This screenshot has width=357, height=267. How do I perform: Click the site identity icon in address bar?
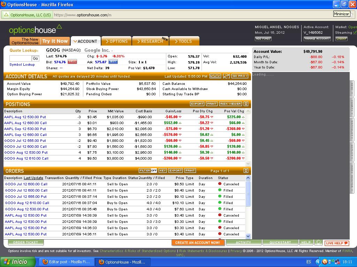point(6,15)
